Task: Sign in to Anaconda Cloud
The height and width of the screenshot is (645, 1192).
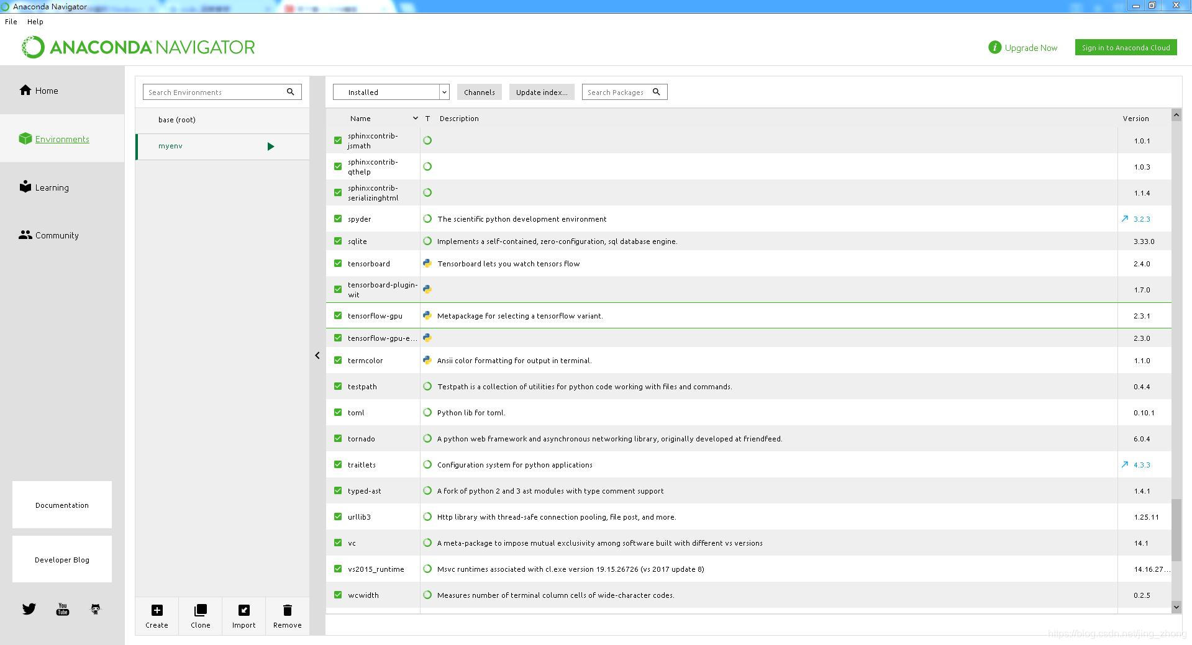Action: (x=1126, y=47)
